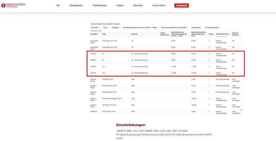Select the InfiniSolar 2KW cell
This screenshot has width=276, height=141.
coord(108,79)
